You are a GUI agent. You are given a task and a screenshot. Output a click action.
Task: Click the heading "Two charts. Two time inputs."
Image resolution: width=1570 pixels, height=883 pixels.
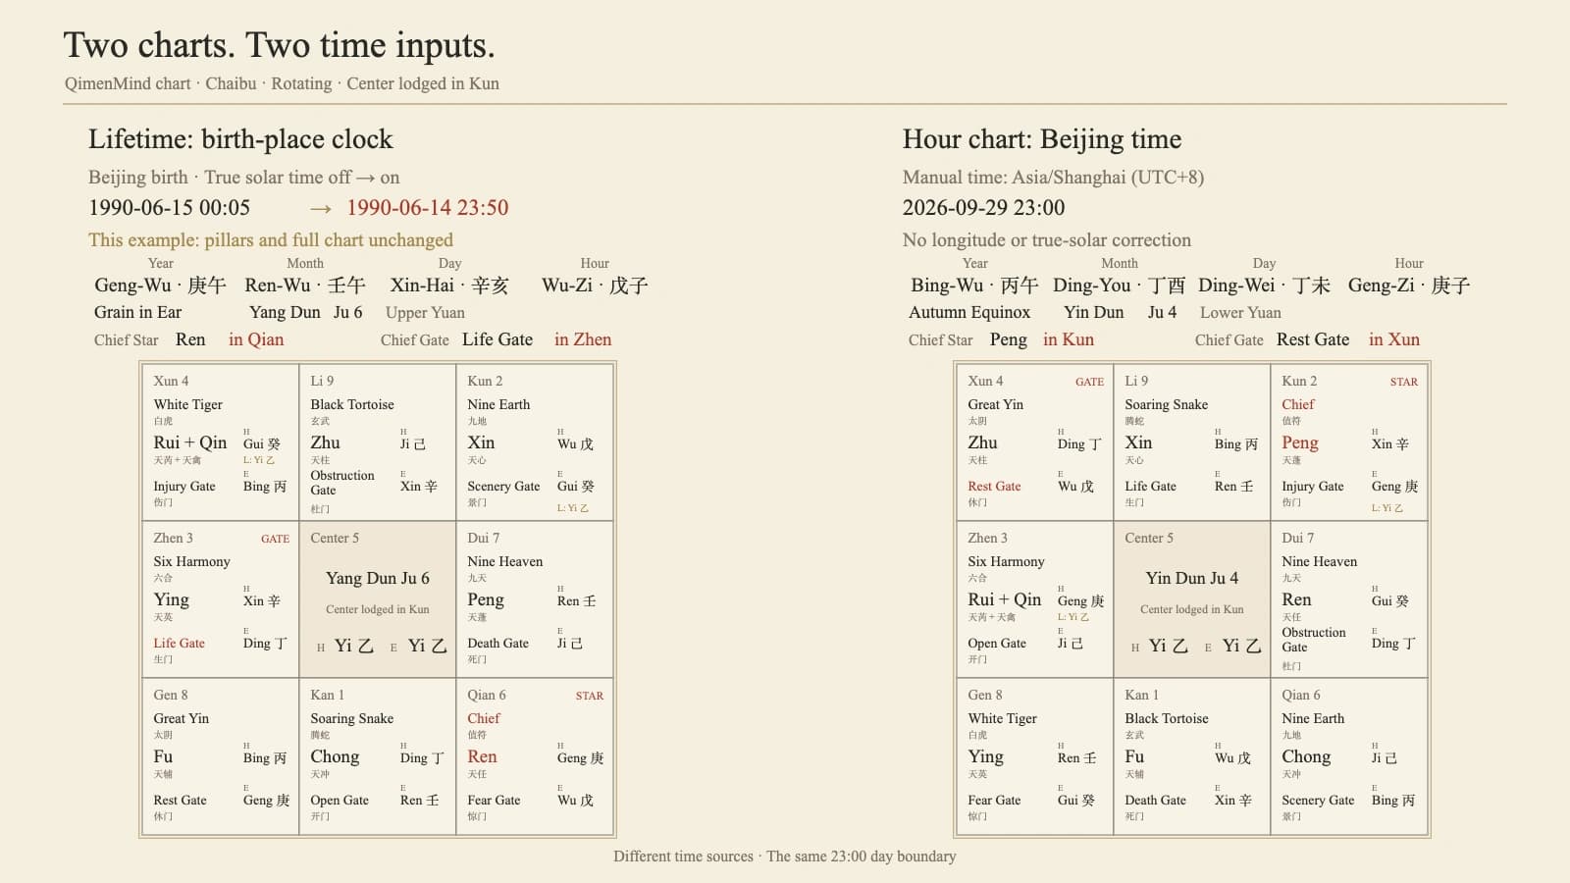tap(280, 45)
